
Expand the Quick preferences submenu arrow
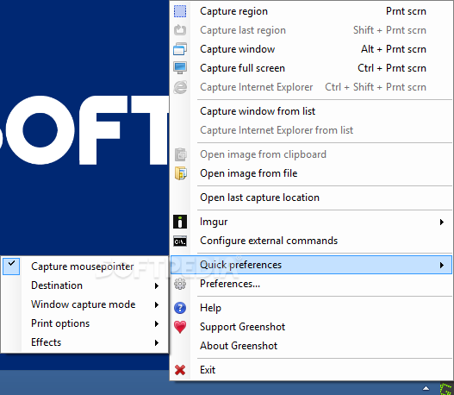click(x=442, y=265)
